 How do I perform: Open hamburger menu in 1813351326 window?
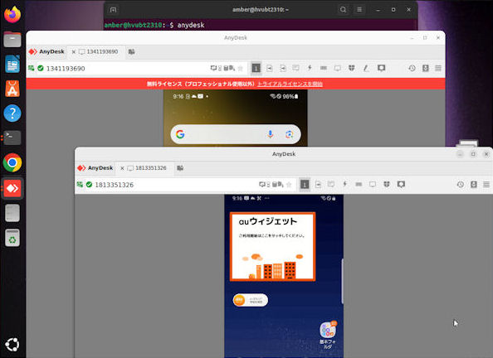pos(486,184)
